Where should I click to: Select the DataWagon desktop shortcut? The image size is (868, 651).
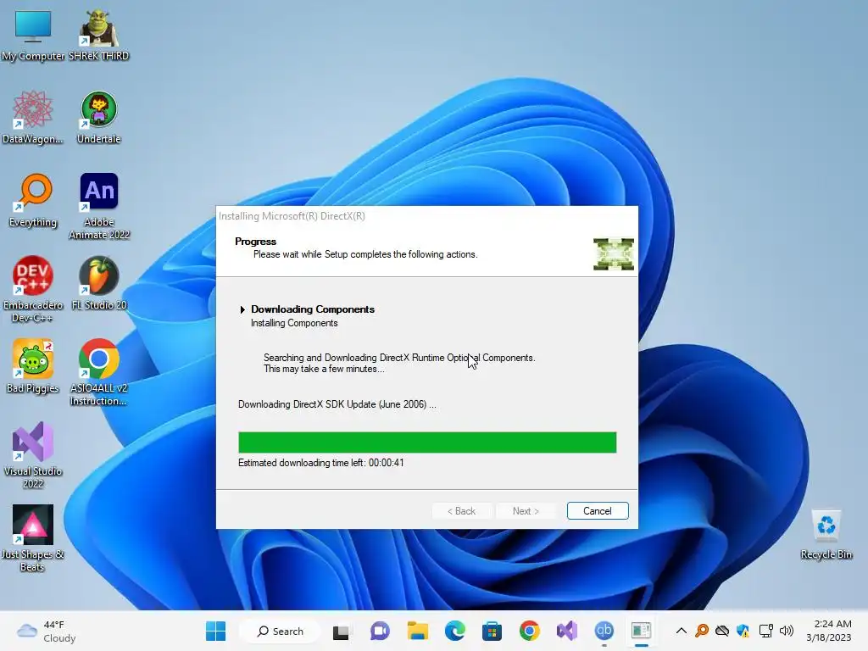pyautogui.click(x=33, y=118)
